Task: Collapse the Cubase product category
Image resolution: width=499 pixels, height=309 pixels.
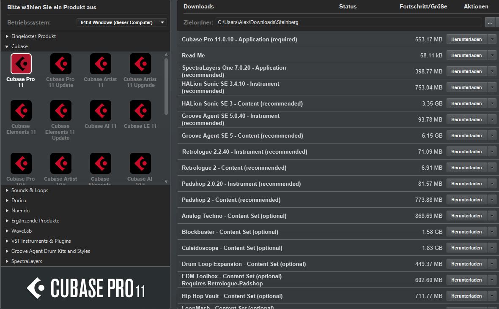Action: [7, 46]
